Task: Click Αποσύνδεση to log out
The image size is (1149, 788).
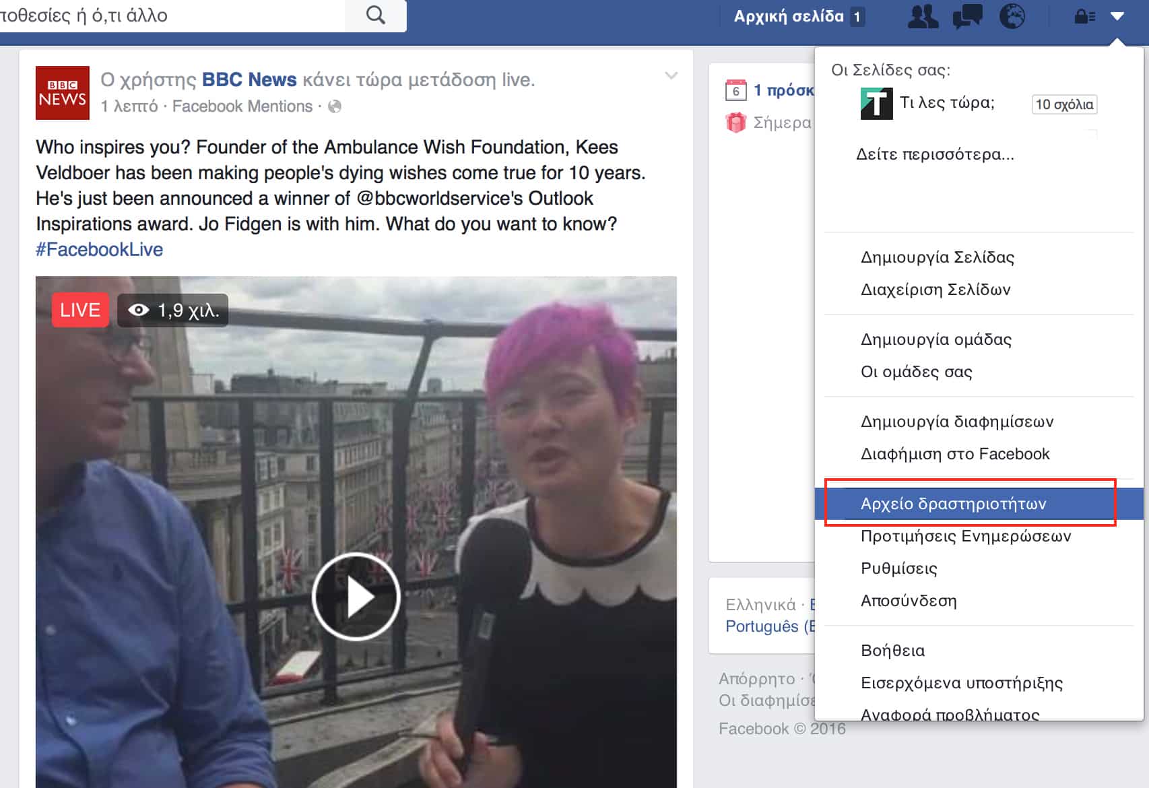Action: tap(909, 601)
